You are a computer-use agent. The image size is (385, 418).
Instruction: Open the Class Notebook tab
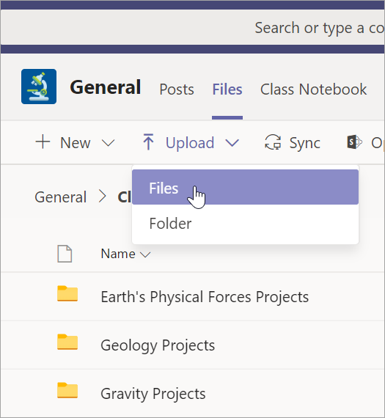[x=314, y=89]
